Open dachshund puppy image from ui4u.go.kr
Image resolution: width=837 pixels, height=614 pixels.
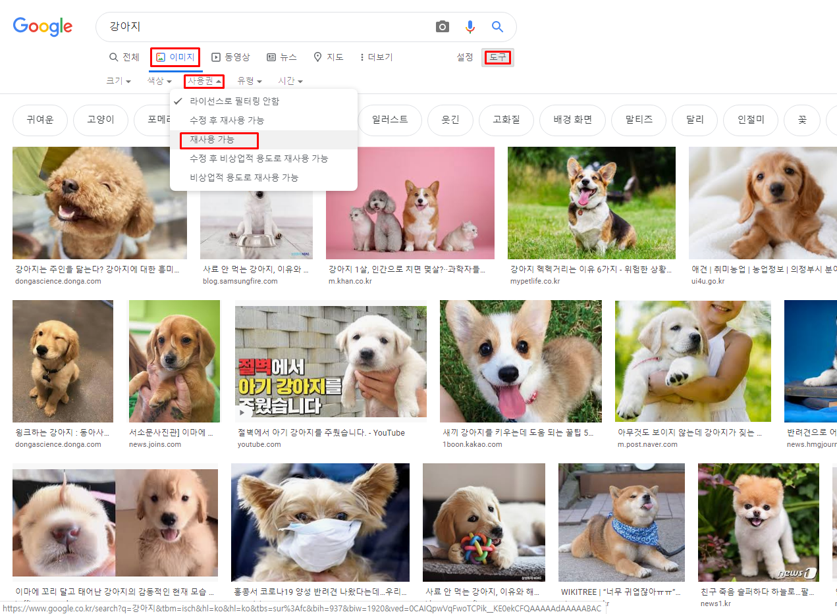[x=763, y=203]
